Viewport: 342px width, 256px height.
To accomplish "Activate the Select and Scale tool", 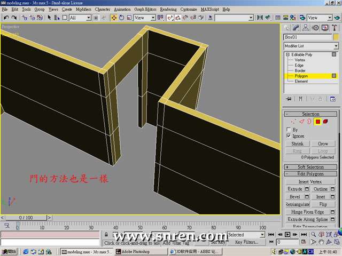I will point(129,18).
